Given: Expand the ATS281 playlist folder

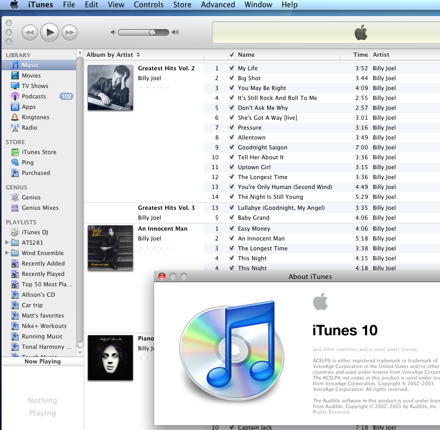Looking at the screenshot, I should 7,243.
